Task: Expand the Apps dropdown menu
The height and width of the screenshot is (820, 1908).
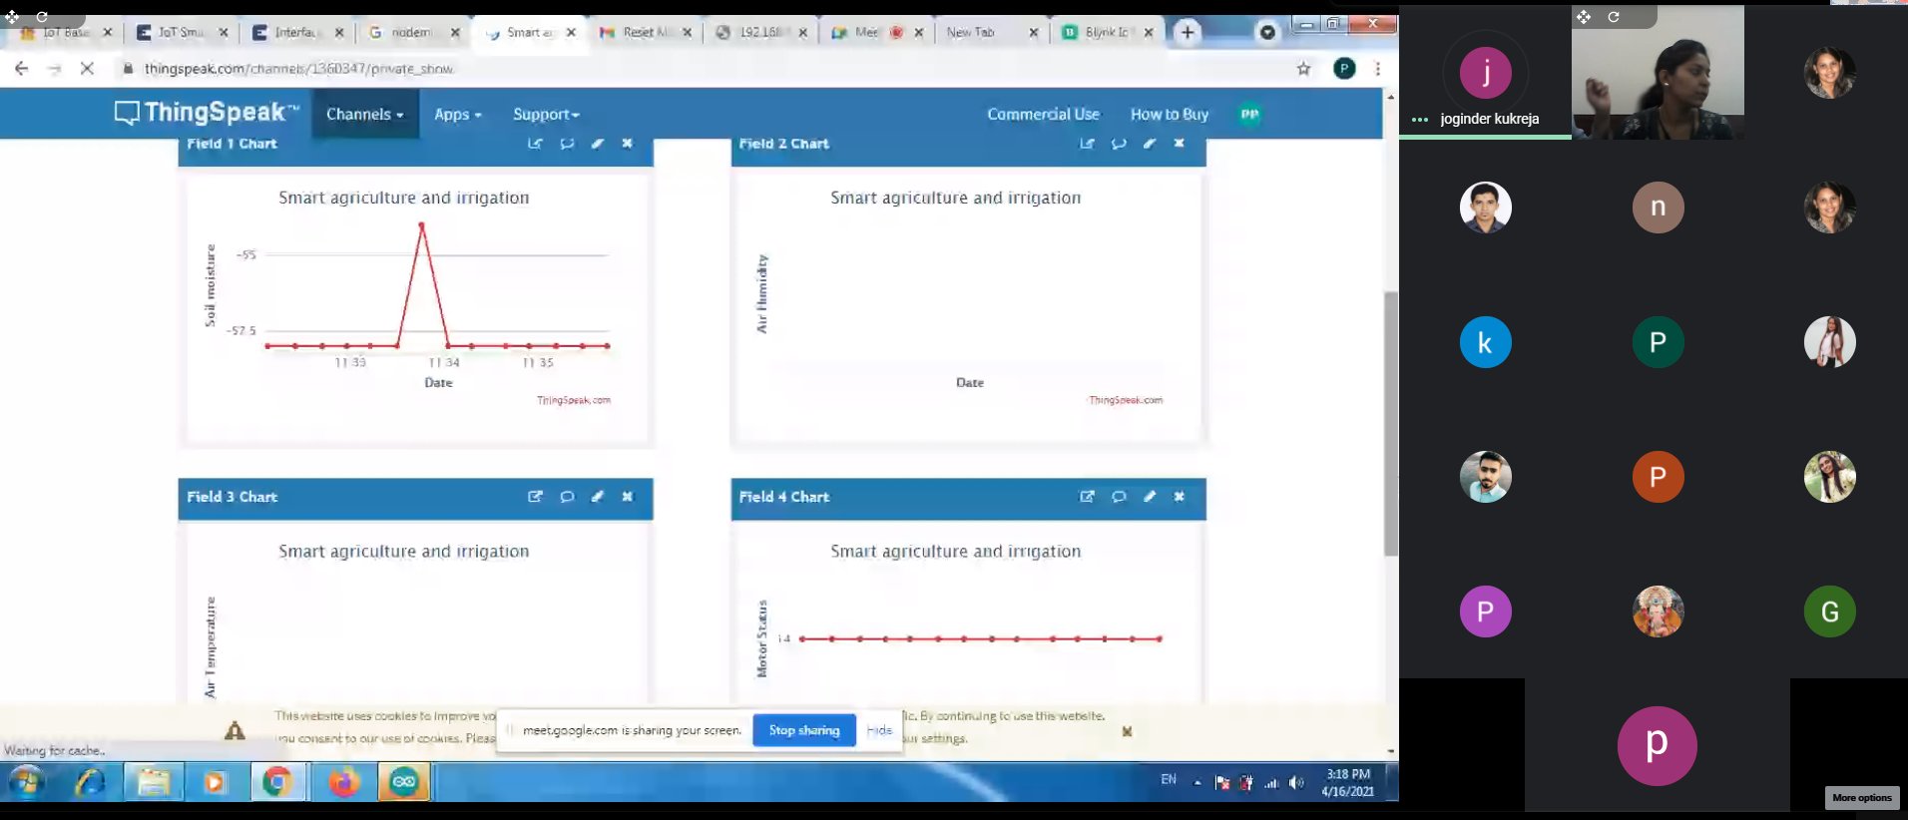Action: 457,115
